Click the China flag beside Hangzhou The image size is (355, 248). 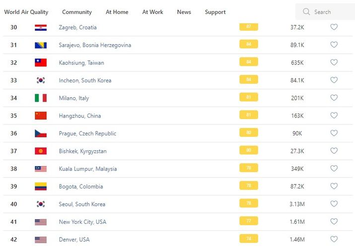[41, 116]
